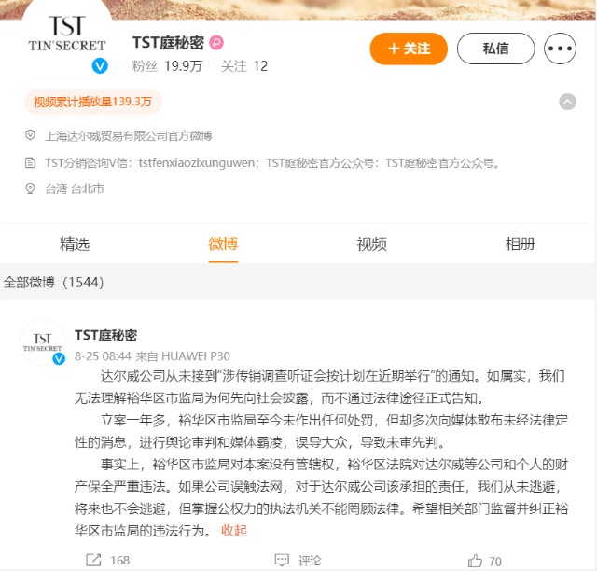Viewport: 597px width, 571px height.
Task: Like the post with thumbs-up icon
Action: (x=475, y=561)
